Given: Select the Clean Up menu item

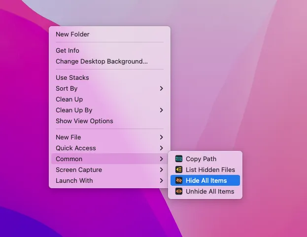Looking at the screenshot, I should click(x=69, y=100).
